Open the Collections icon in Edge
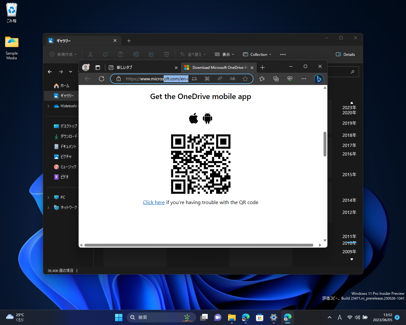Viewport: 406px width, 325px height. pyautogui.click(x=276, y=79)
